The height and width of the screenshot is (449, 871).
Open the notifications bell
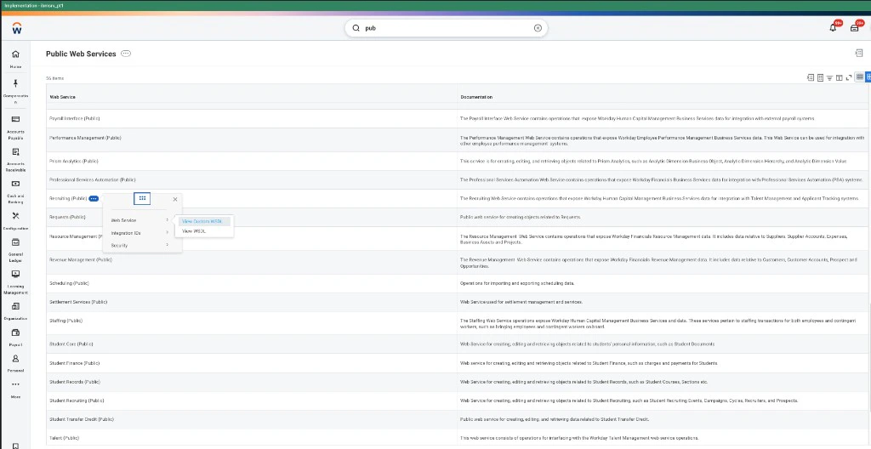(833, 28)
